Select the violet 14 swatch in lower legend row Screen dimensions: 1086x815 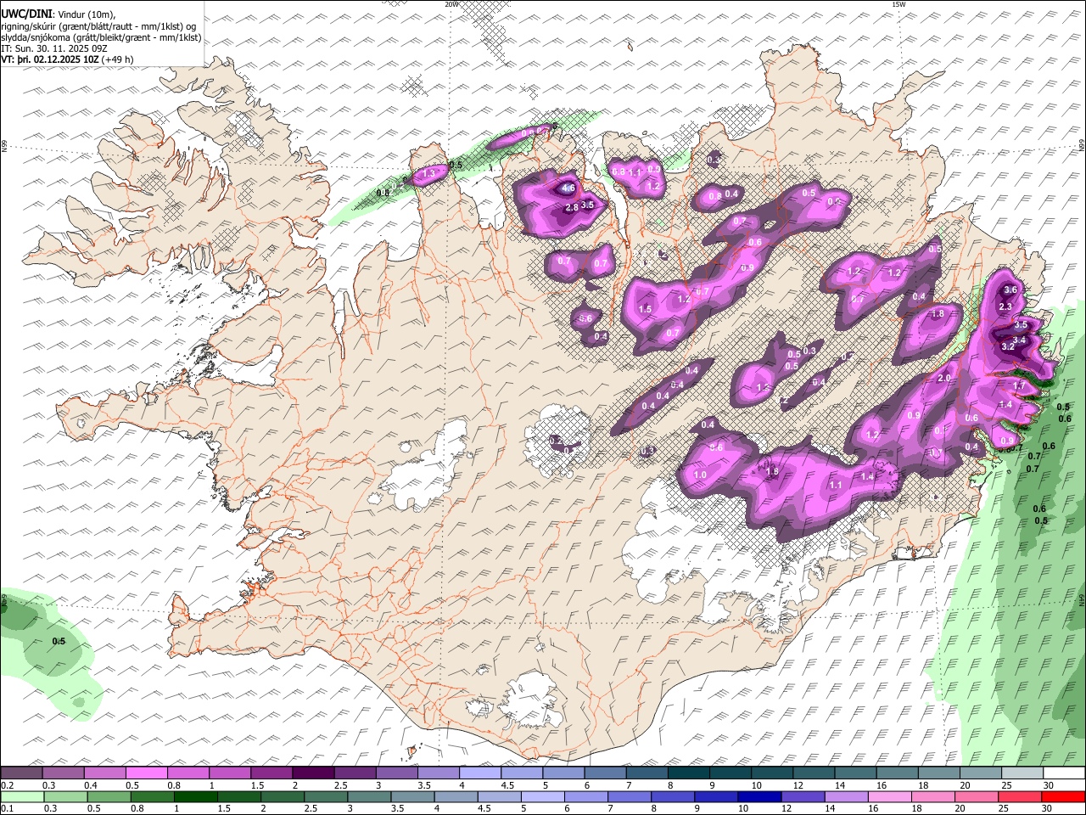847,796
